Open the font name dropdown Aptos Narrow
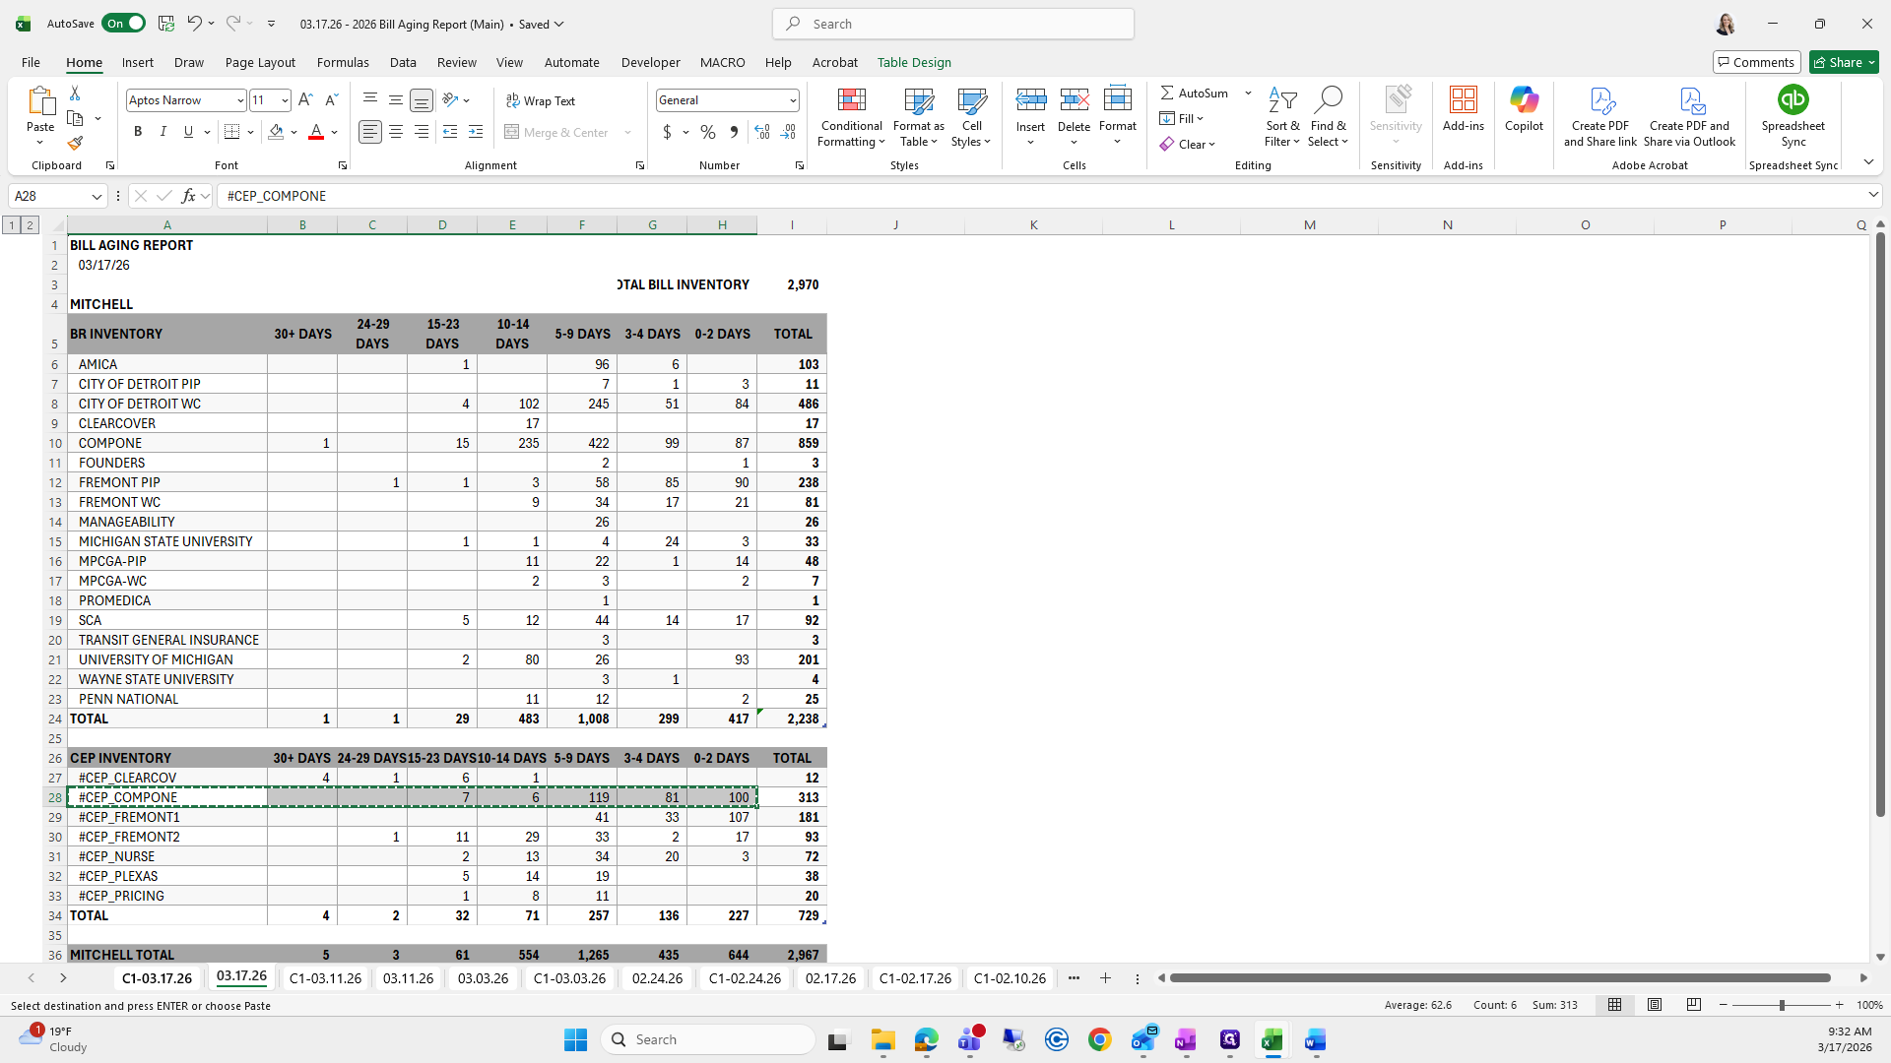This screenshot has height=1063, width=1891. click(x=239, y=100)
